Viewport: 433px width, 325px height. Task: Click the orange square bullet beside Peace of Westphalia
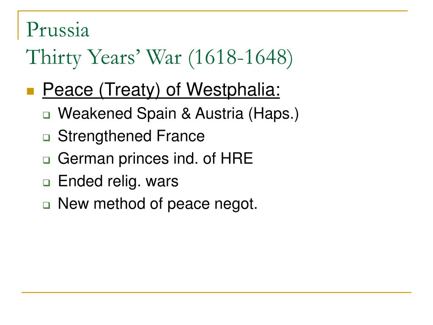(30, 91)
